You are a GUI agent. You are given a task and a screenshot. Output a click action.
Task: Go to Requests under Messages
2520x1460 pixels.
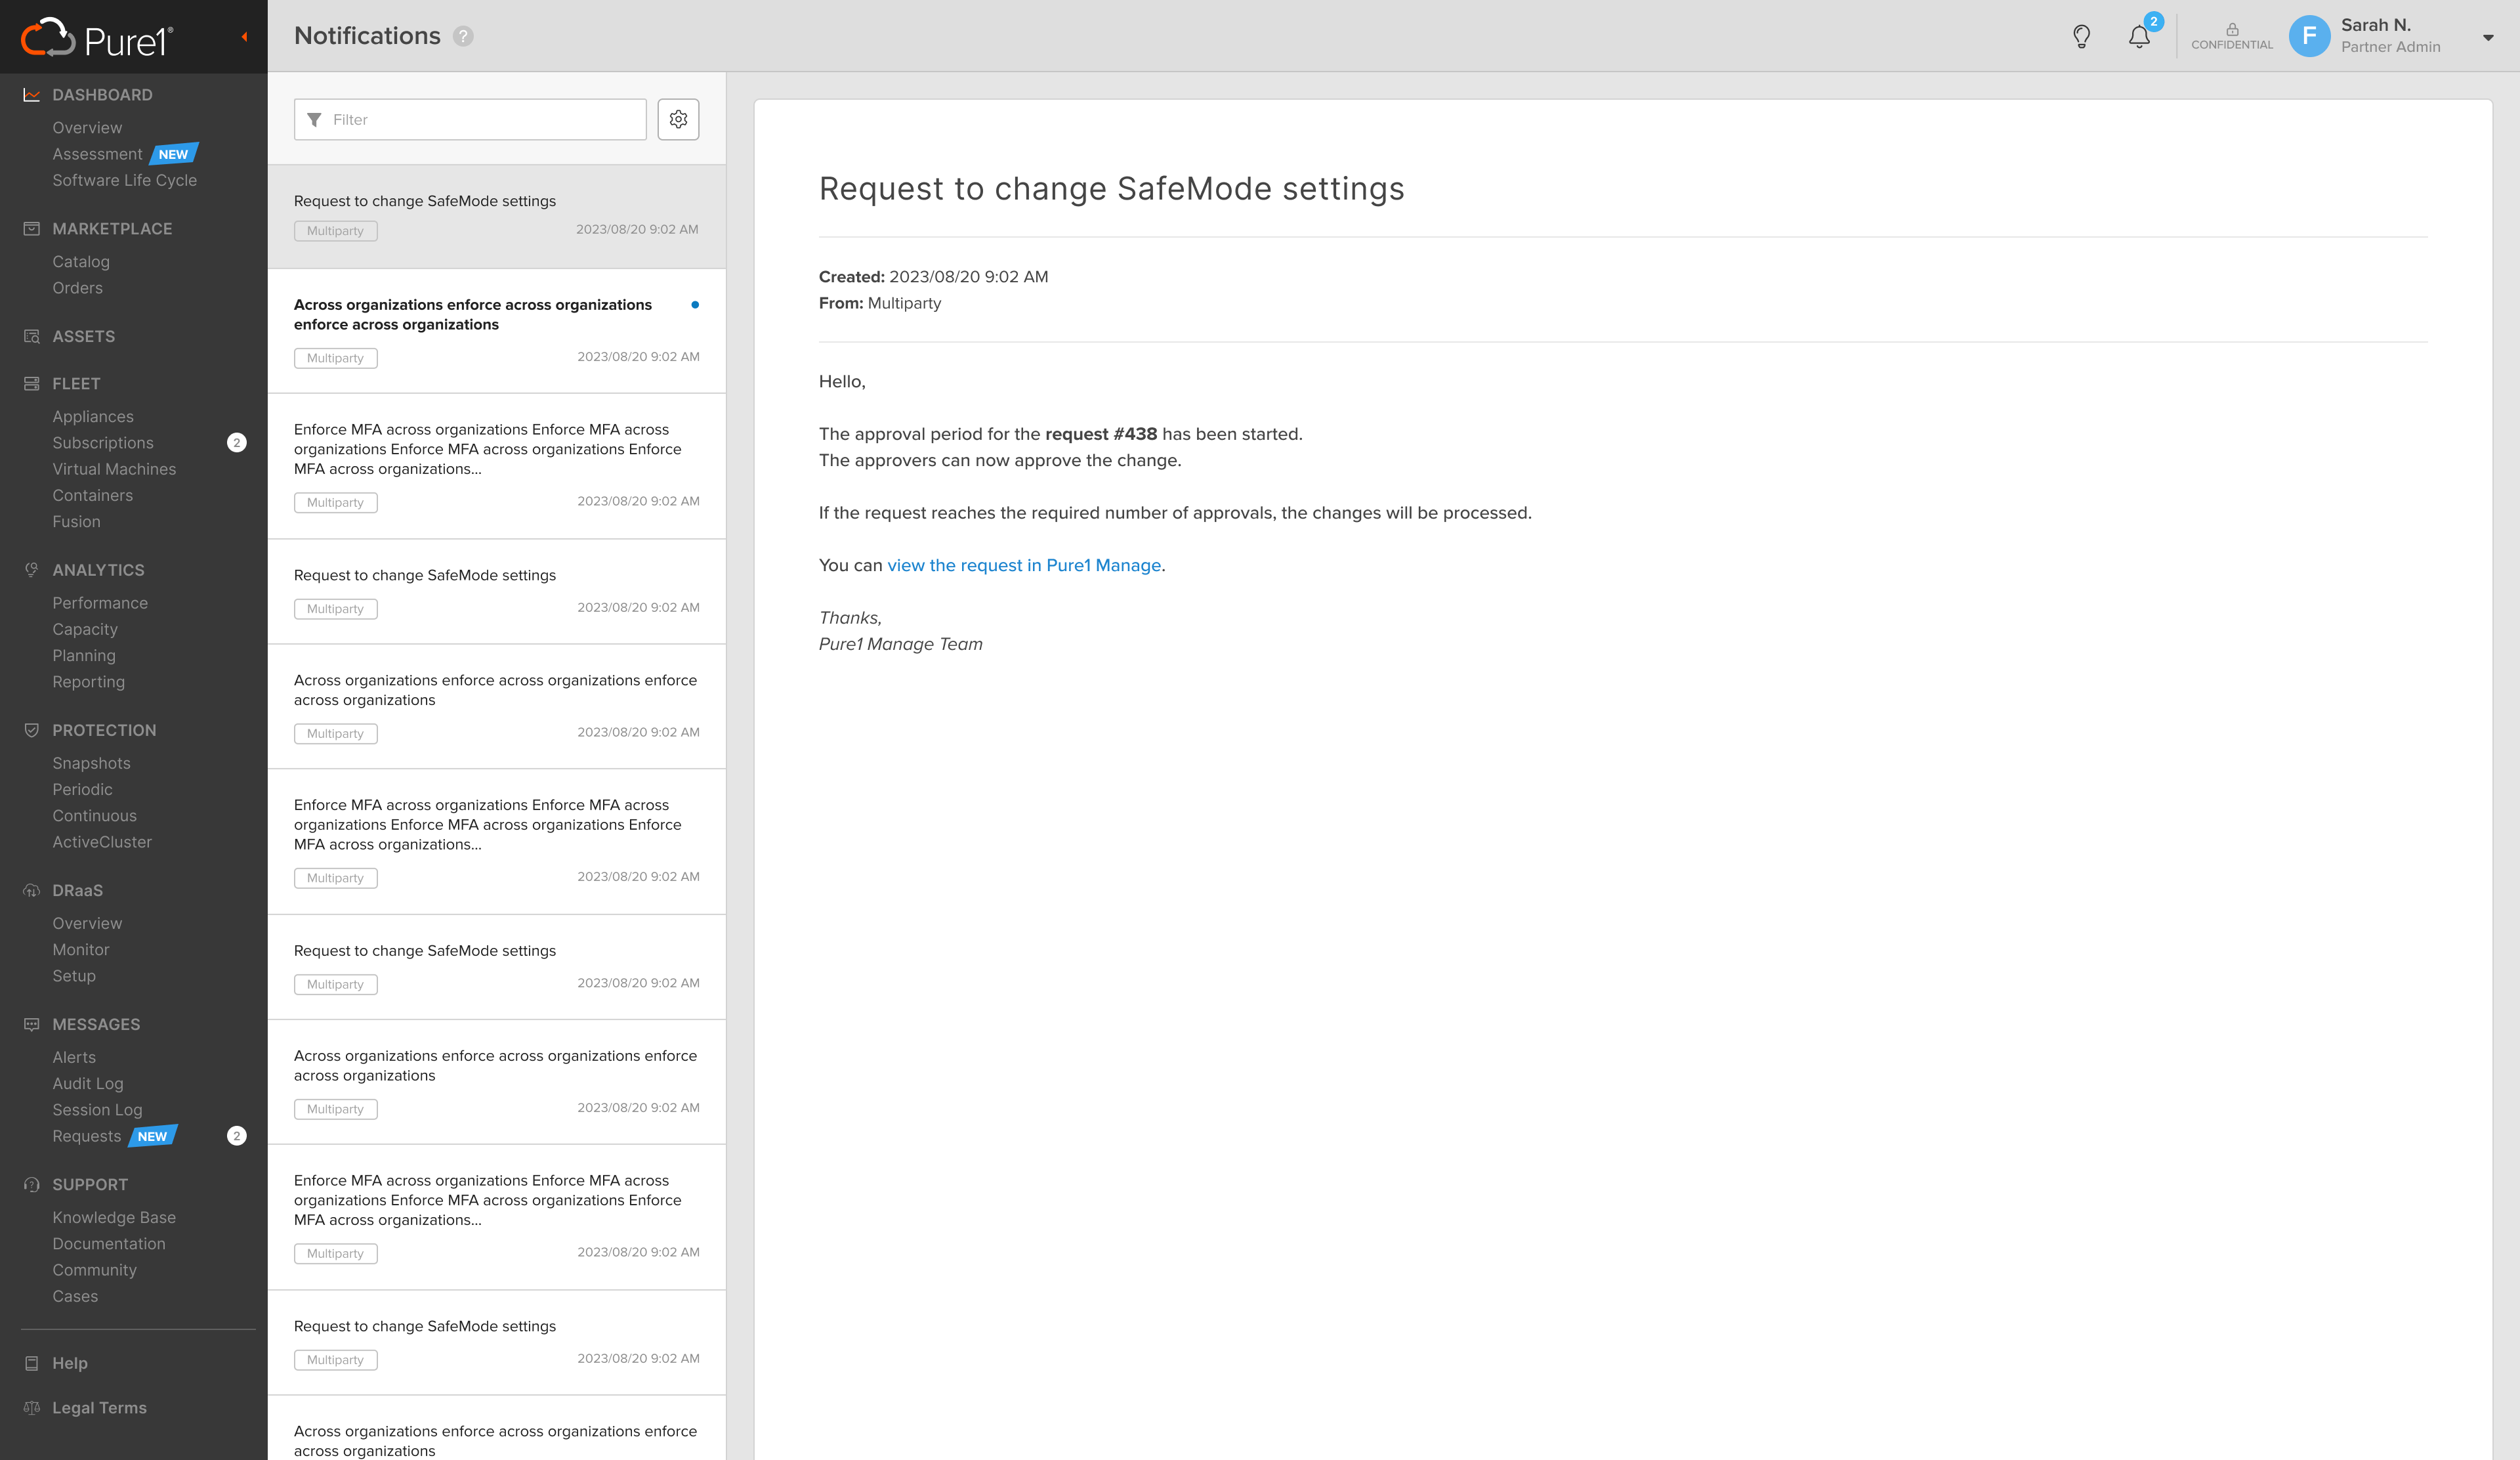click(87, 1136)
